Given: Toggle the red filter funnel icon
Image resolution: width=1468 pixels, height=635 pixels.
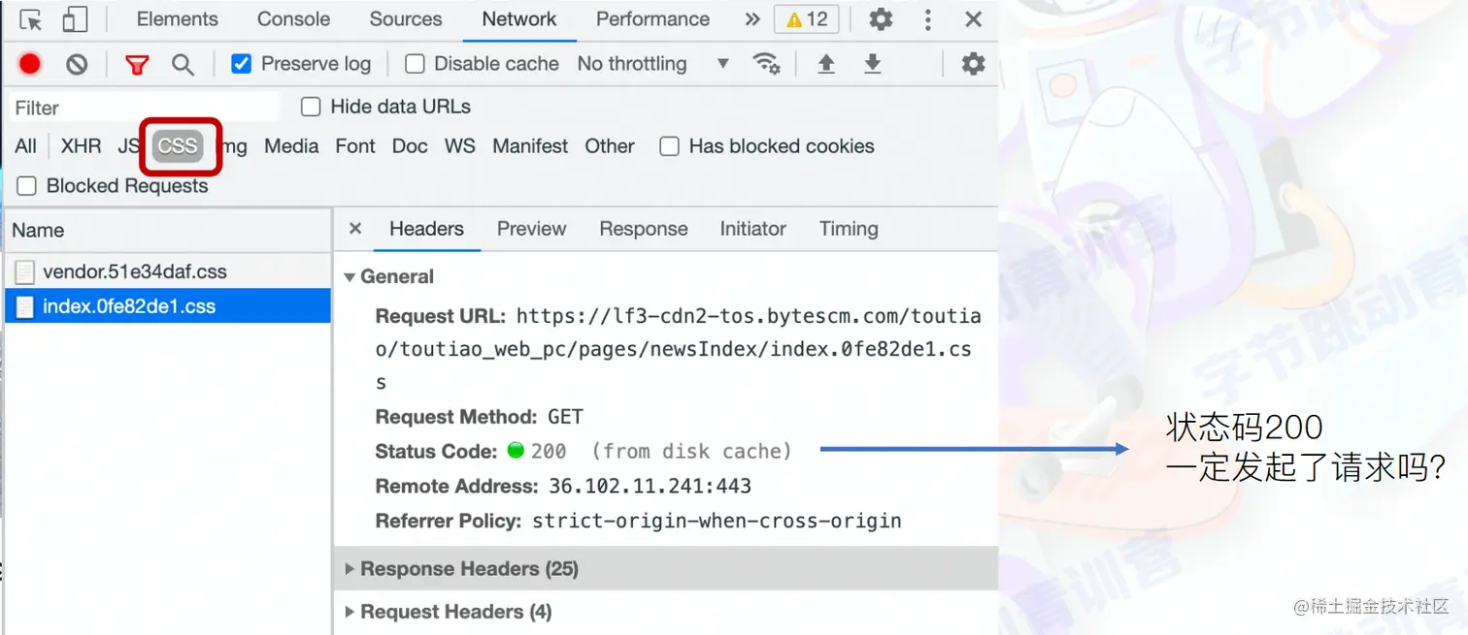Looking at the screenshot, I should click(137, 64).
